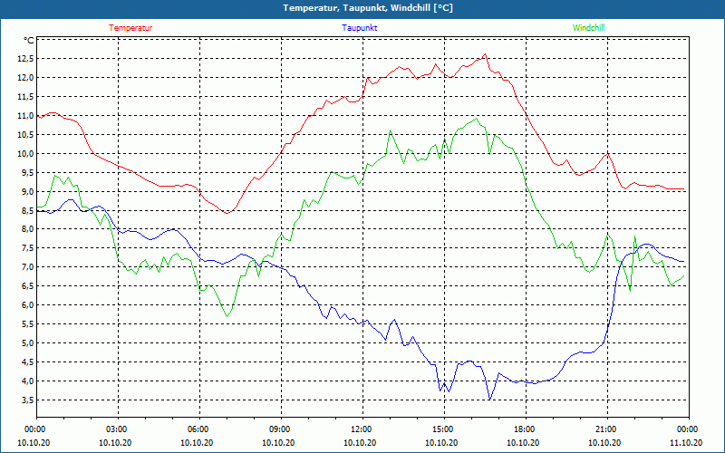
Task: Click the °C unit label on the y-axis
Action: [x=29, y=40]
